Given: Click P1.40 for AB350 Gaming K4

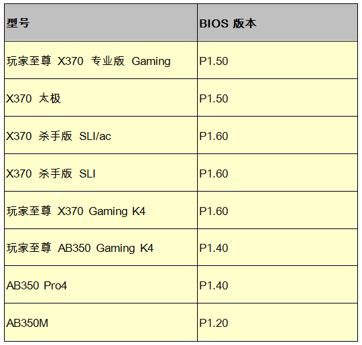Looking at the screenshot, I should (214, 248).
